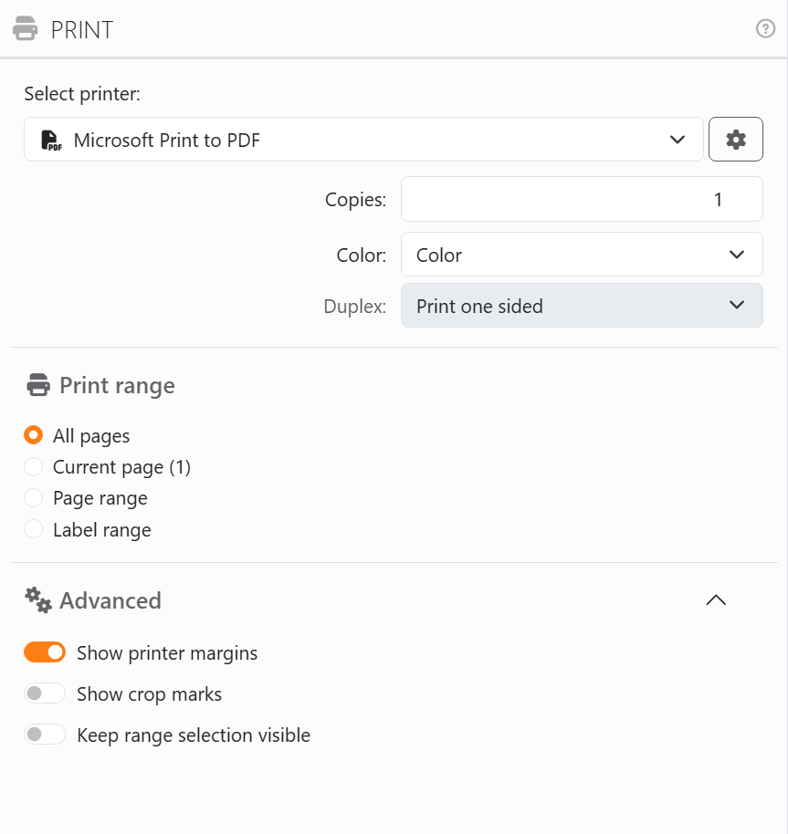This screenshot has width=788, height=834.
Task: Click the Duplex: label
Action: pos(355,306)
